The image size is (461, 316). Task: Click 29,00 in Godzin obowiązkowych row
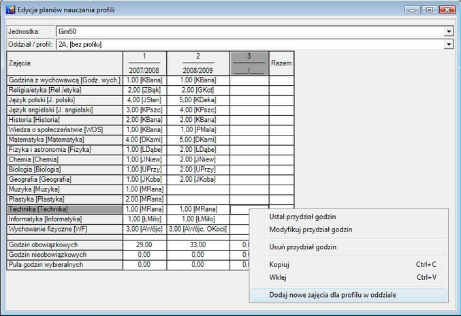pos(144,245)
